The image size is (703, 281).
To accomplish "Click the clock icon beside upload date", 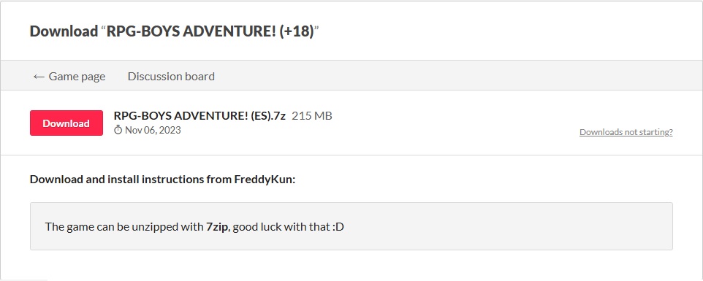I will [118, 130].
